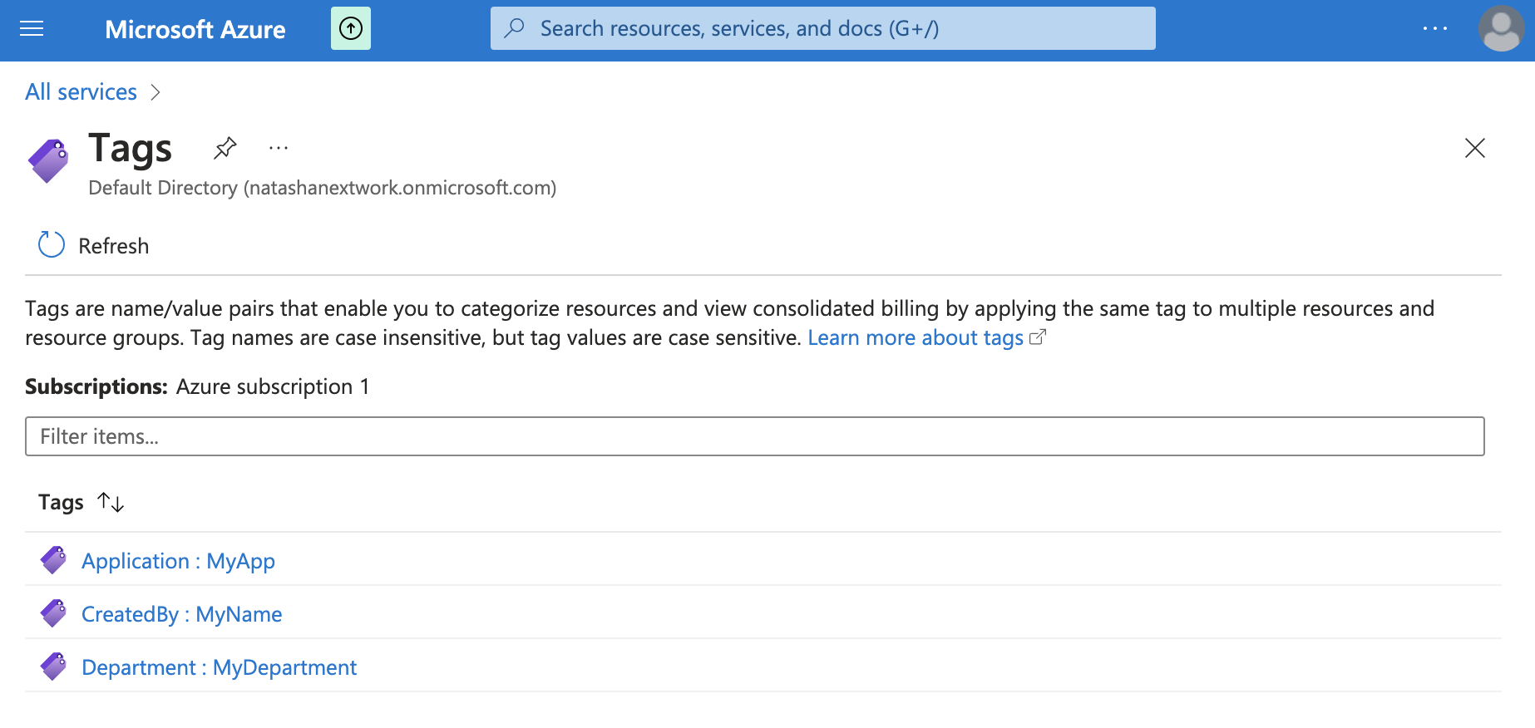
Task: Sort the list by Tags column
Action: (x=111, y=502)
